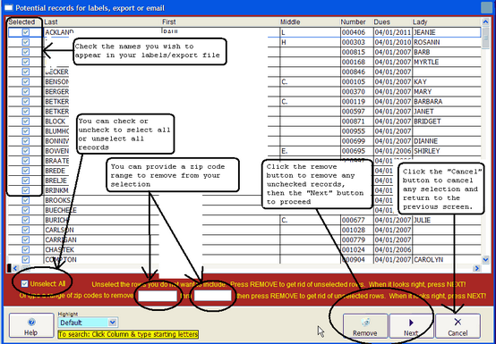496x344 pixels.
Task: Click the ending zip code input field
Action: point(212,296)
